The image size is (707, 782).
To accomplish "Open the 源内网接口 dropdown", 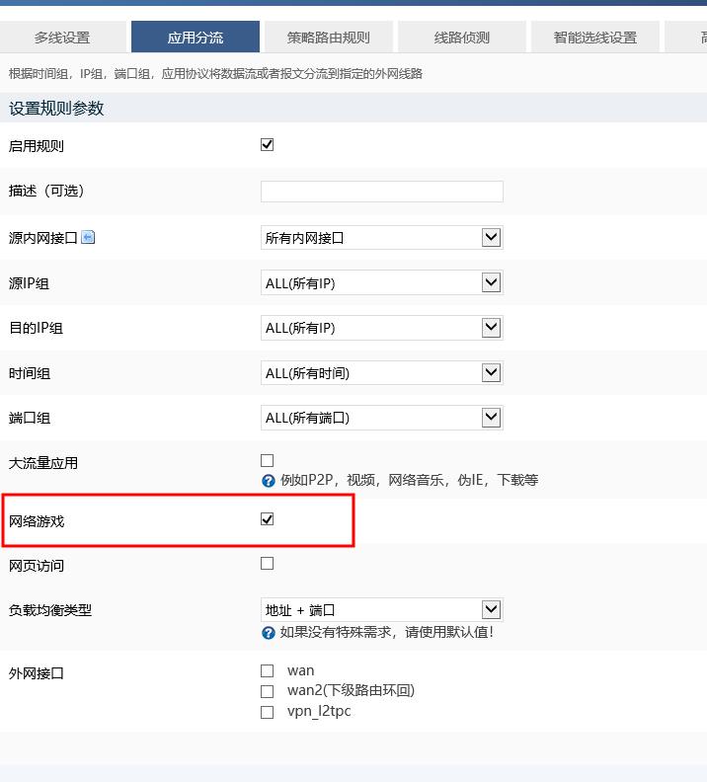I will [381, 238].
